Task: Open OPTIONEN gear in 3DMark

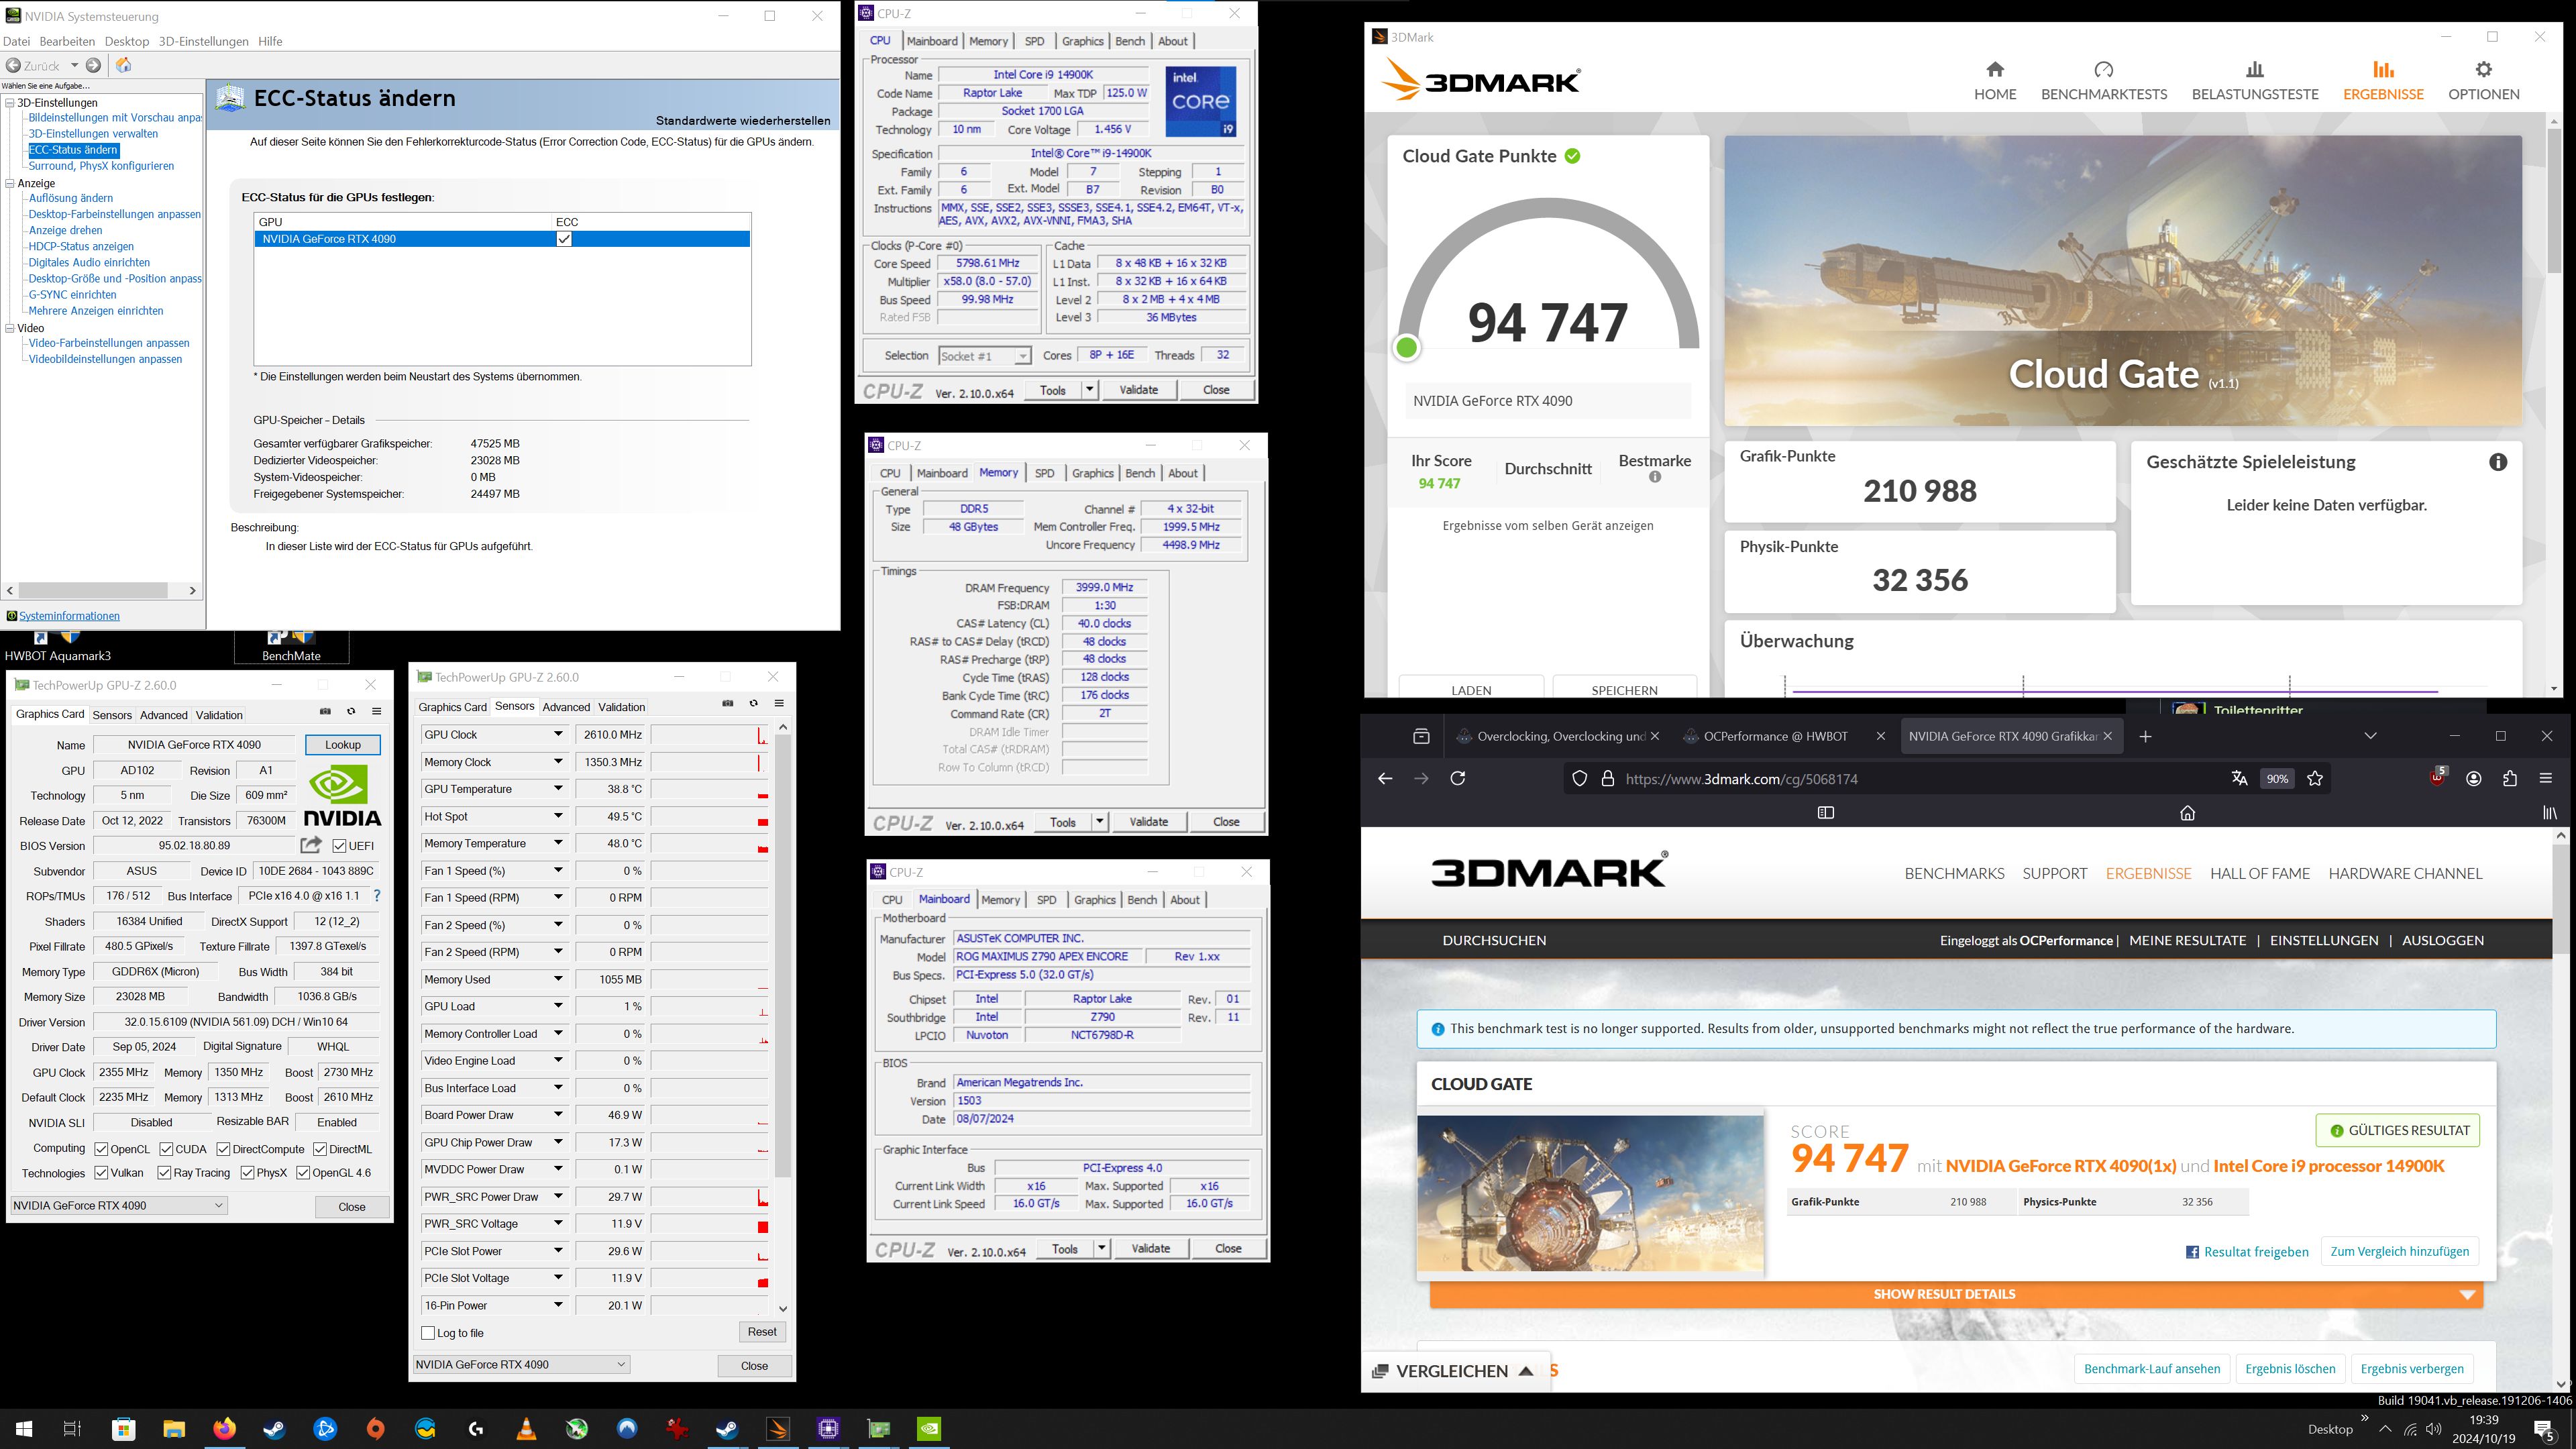Action: tap(2483, 80)
